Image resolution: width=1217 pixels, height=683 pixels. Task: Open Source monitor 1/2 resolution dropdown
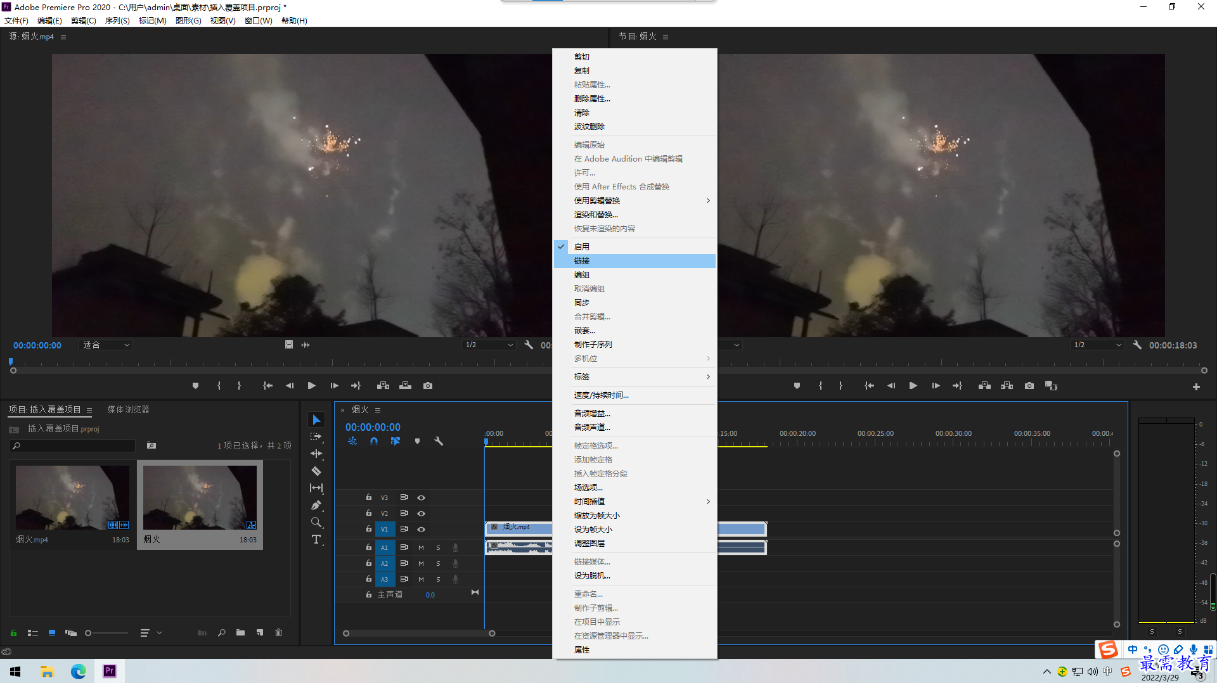click(x=488, y=345)
